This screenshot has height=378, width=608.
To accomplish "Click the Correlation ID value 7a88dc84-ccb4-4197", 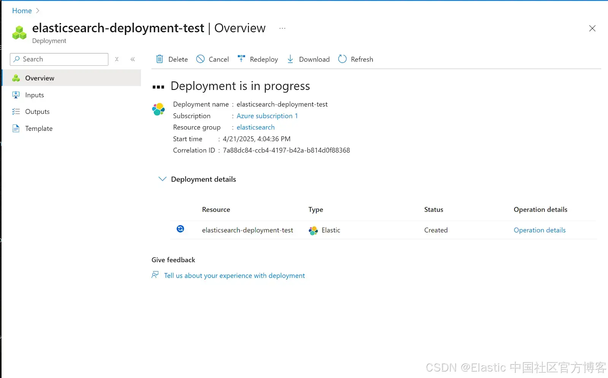I will pos(286,150).
